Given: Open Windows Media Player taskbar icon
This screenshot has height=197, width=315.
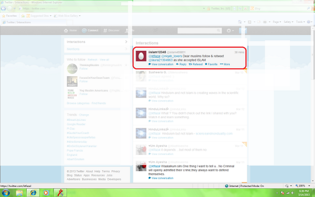Looking at the screenshot, I should pyautogui.click(x=46, y=193).
